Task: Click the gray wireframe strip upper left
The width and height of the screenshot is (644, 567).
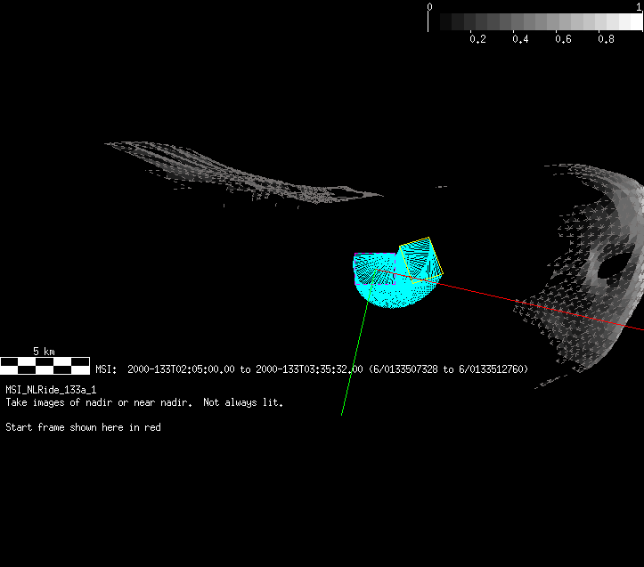Action: (x=242, y=174)
